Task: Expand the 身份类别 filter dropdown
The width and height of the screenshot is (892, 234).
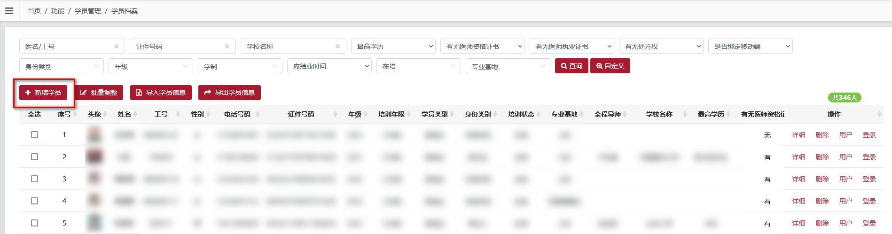Action: [x=62, y=66]
